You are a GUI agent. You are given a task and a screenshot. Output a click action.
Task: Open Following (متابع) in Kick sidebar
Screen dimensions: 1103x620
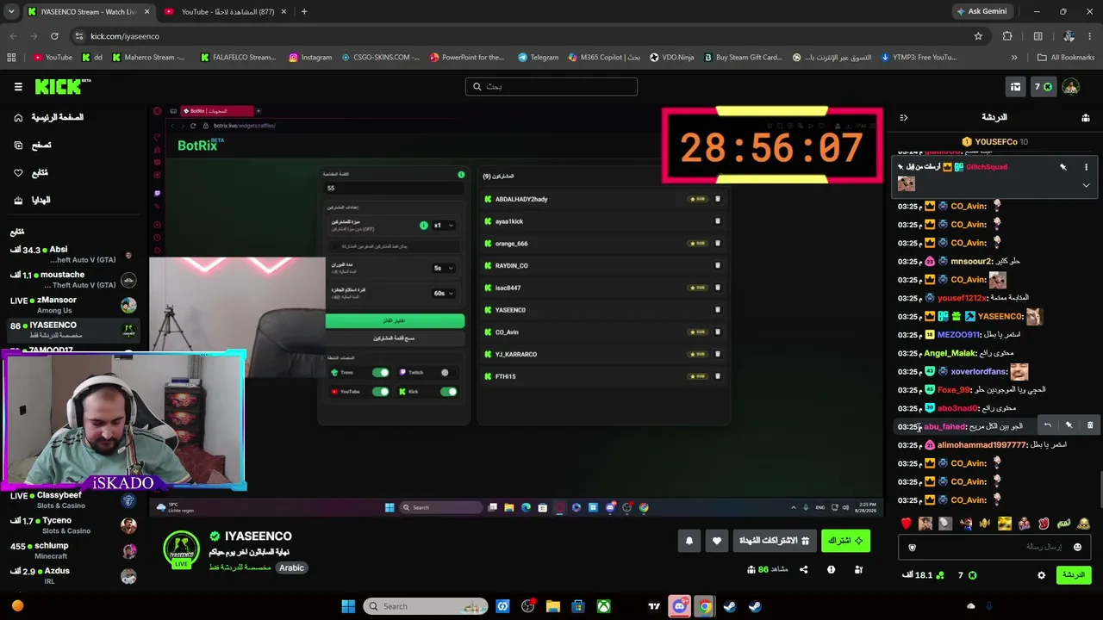33,173
